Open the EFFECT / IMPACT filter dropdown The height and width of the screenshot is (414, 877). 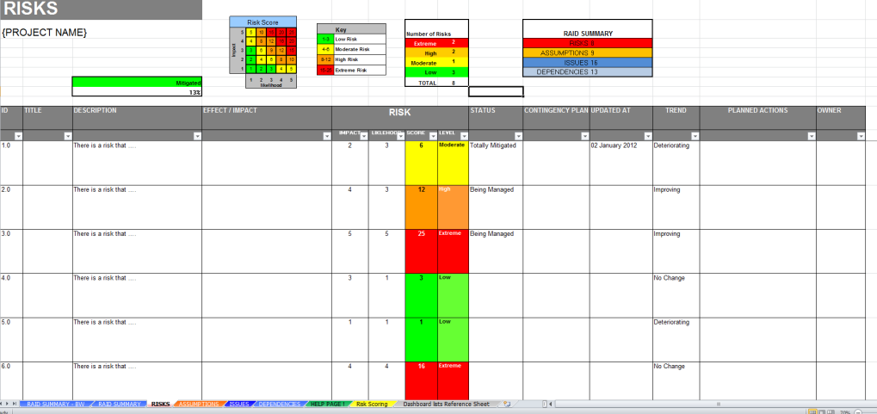tap(327, 136)
